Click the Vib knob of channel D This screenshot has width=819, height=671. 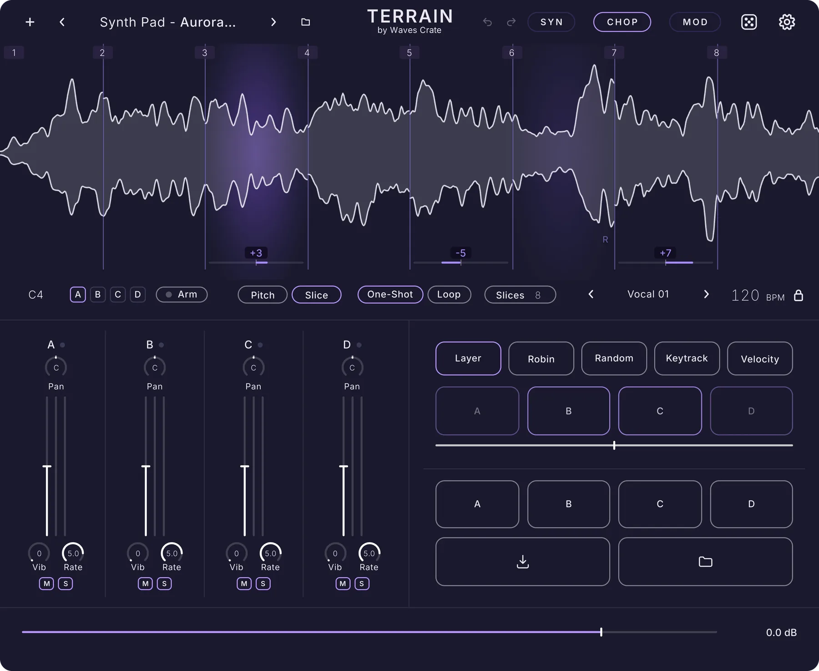pyautogui.click(x=335, y=553)
